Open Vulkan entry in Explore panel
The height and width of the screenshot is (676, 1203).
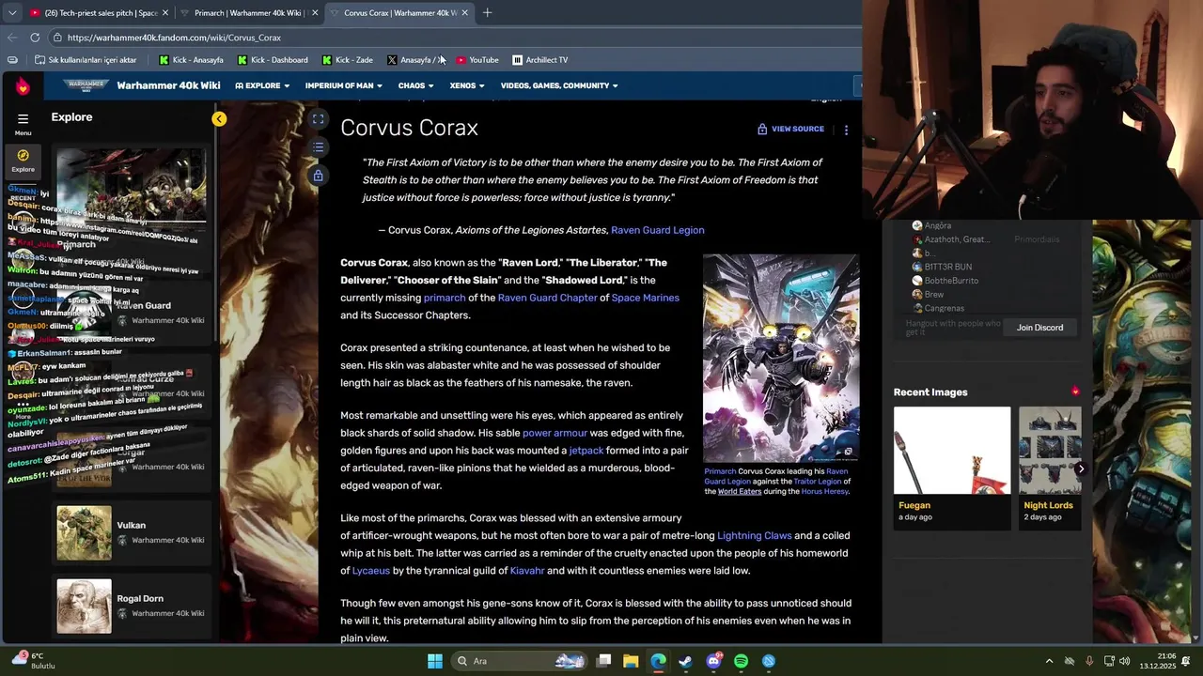131,532
